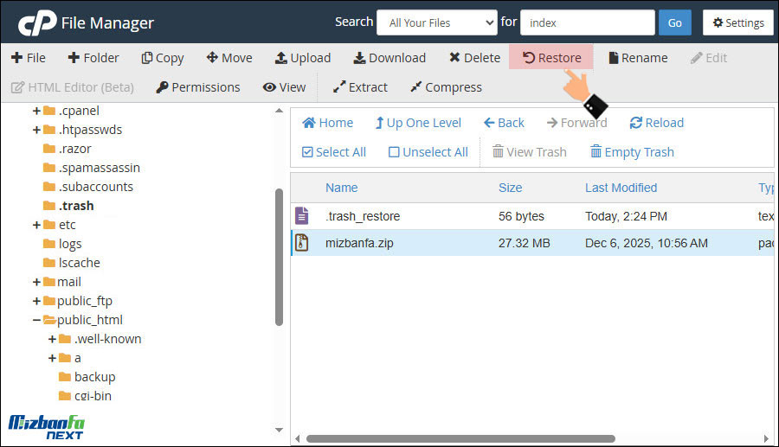Collapse the public_html folder
Image resolution: width=779 pixels, height=447 pixels.
pyautogui.click(x=37, y=320)
